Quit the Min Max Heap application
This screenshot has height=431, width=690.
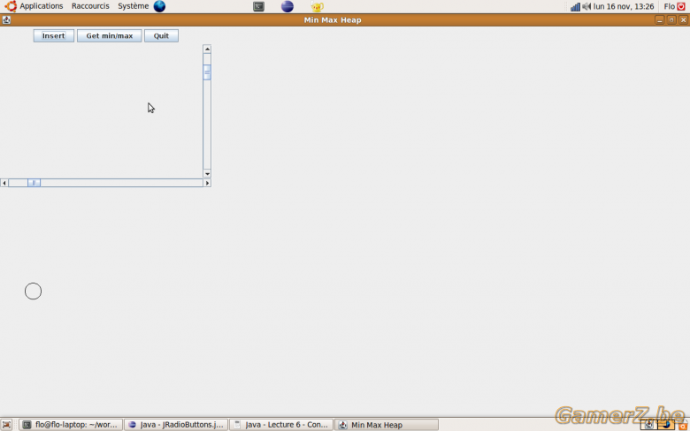pos(161,36)
